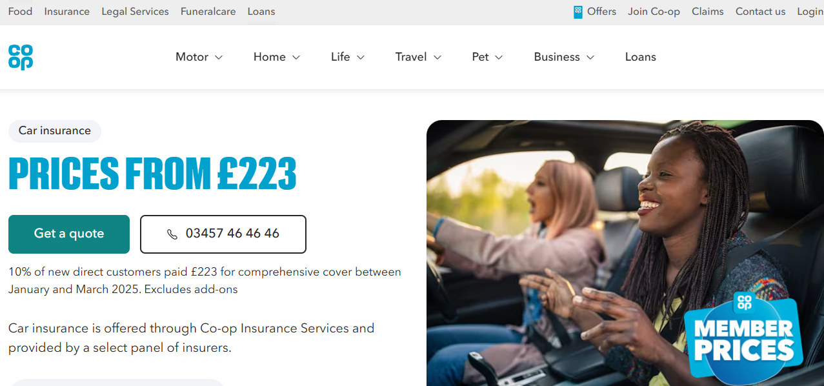Open Loans in the main navigation
Screen dimensions: 824x386
[x=641, y=57]
